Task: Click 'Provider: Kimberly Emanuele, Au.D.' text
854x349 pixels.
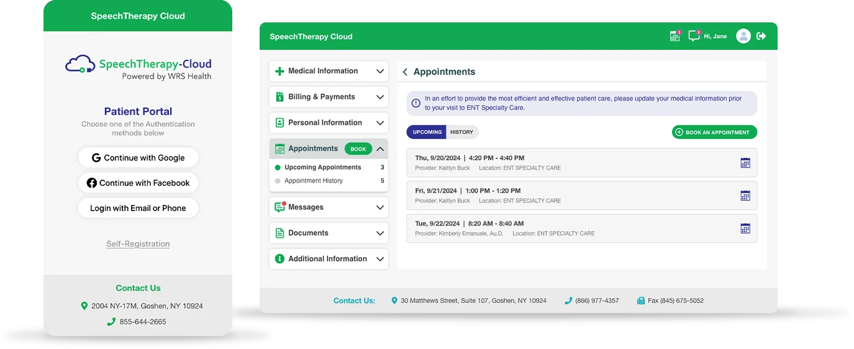Action: [460, 234]
